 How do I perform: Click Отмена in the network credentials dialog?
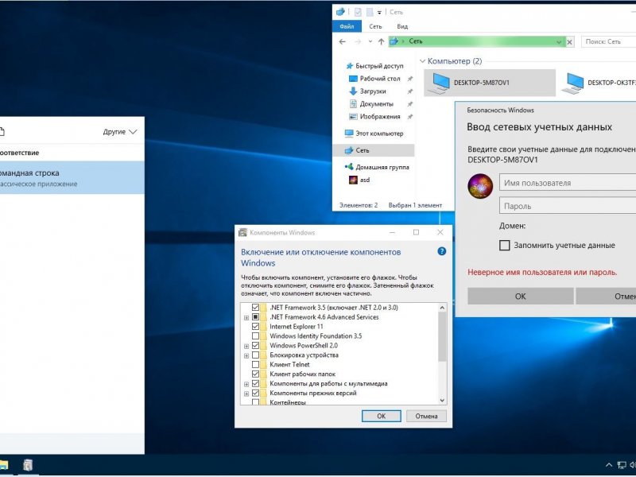(606, 296)
